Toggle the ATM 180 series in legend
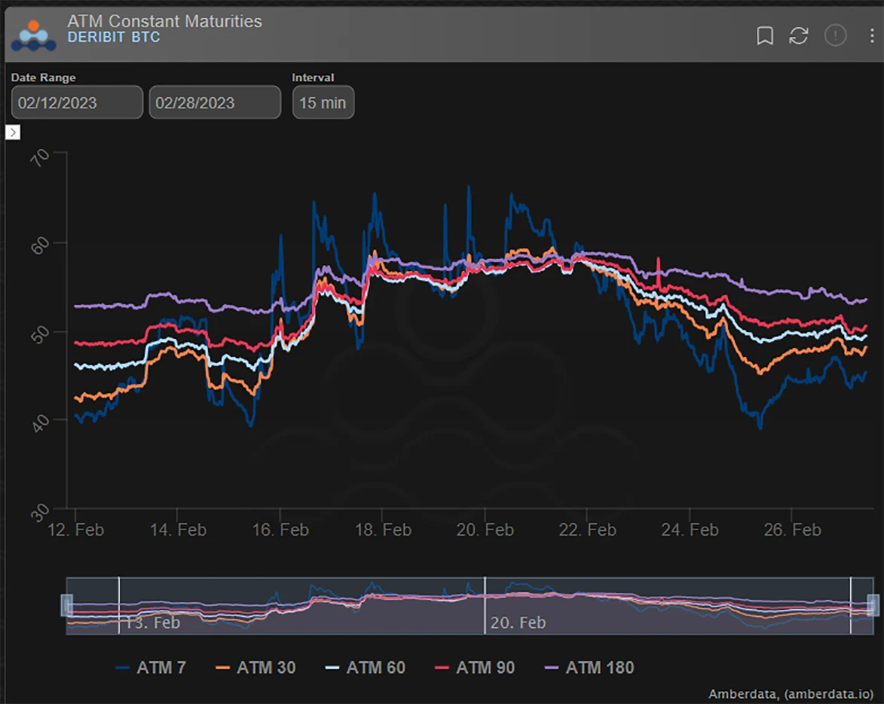Image resolution: width=884 pixels, height=704 pixels. [x=589, y=667]
